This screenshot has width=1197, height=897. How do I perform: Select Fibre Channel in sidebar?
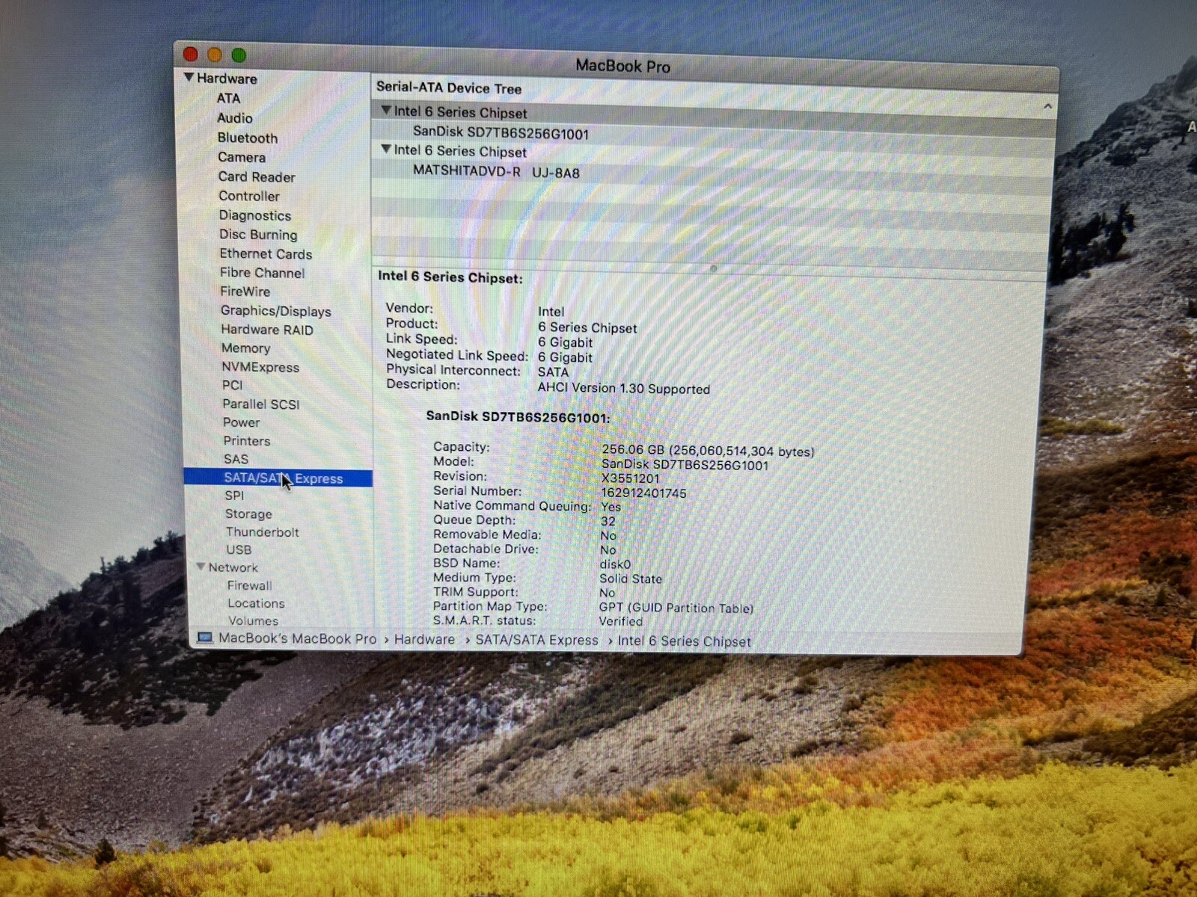coord(262,273)
